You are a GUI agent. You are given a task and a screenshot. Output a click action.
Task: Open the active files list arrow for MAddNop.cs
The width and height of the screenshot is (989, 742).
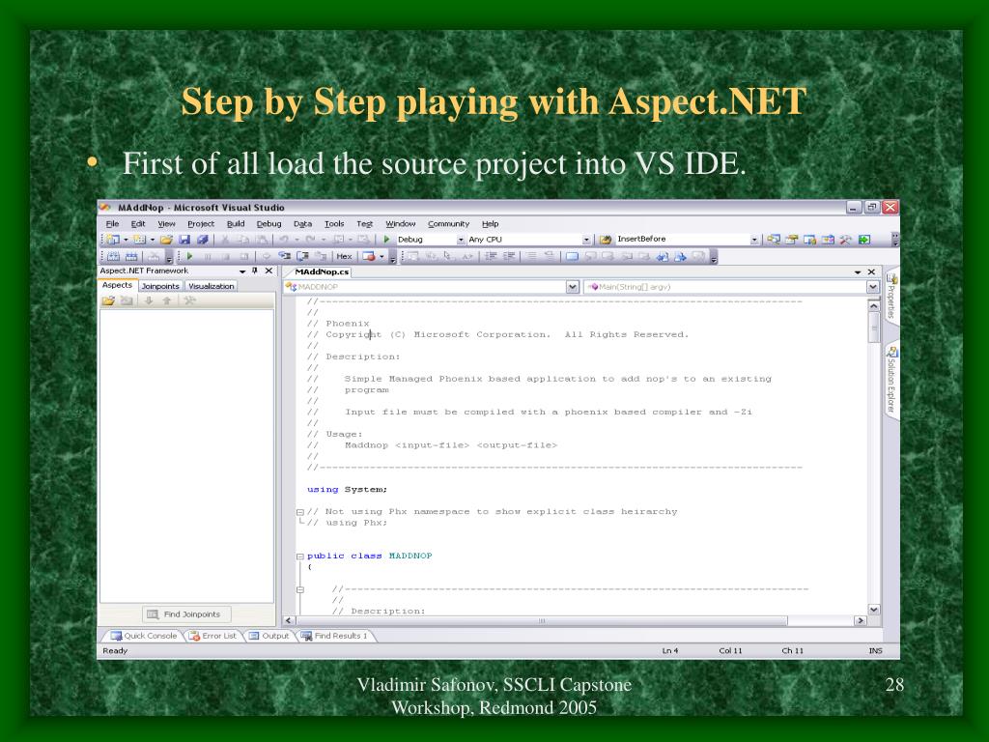point(858,271)
